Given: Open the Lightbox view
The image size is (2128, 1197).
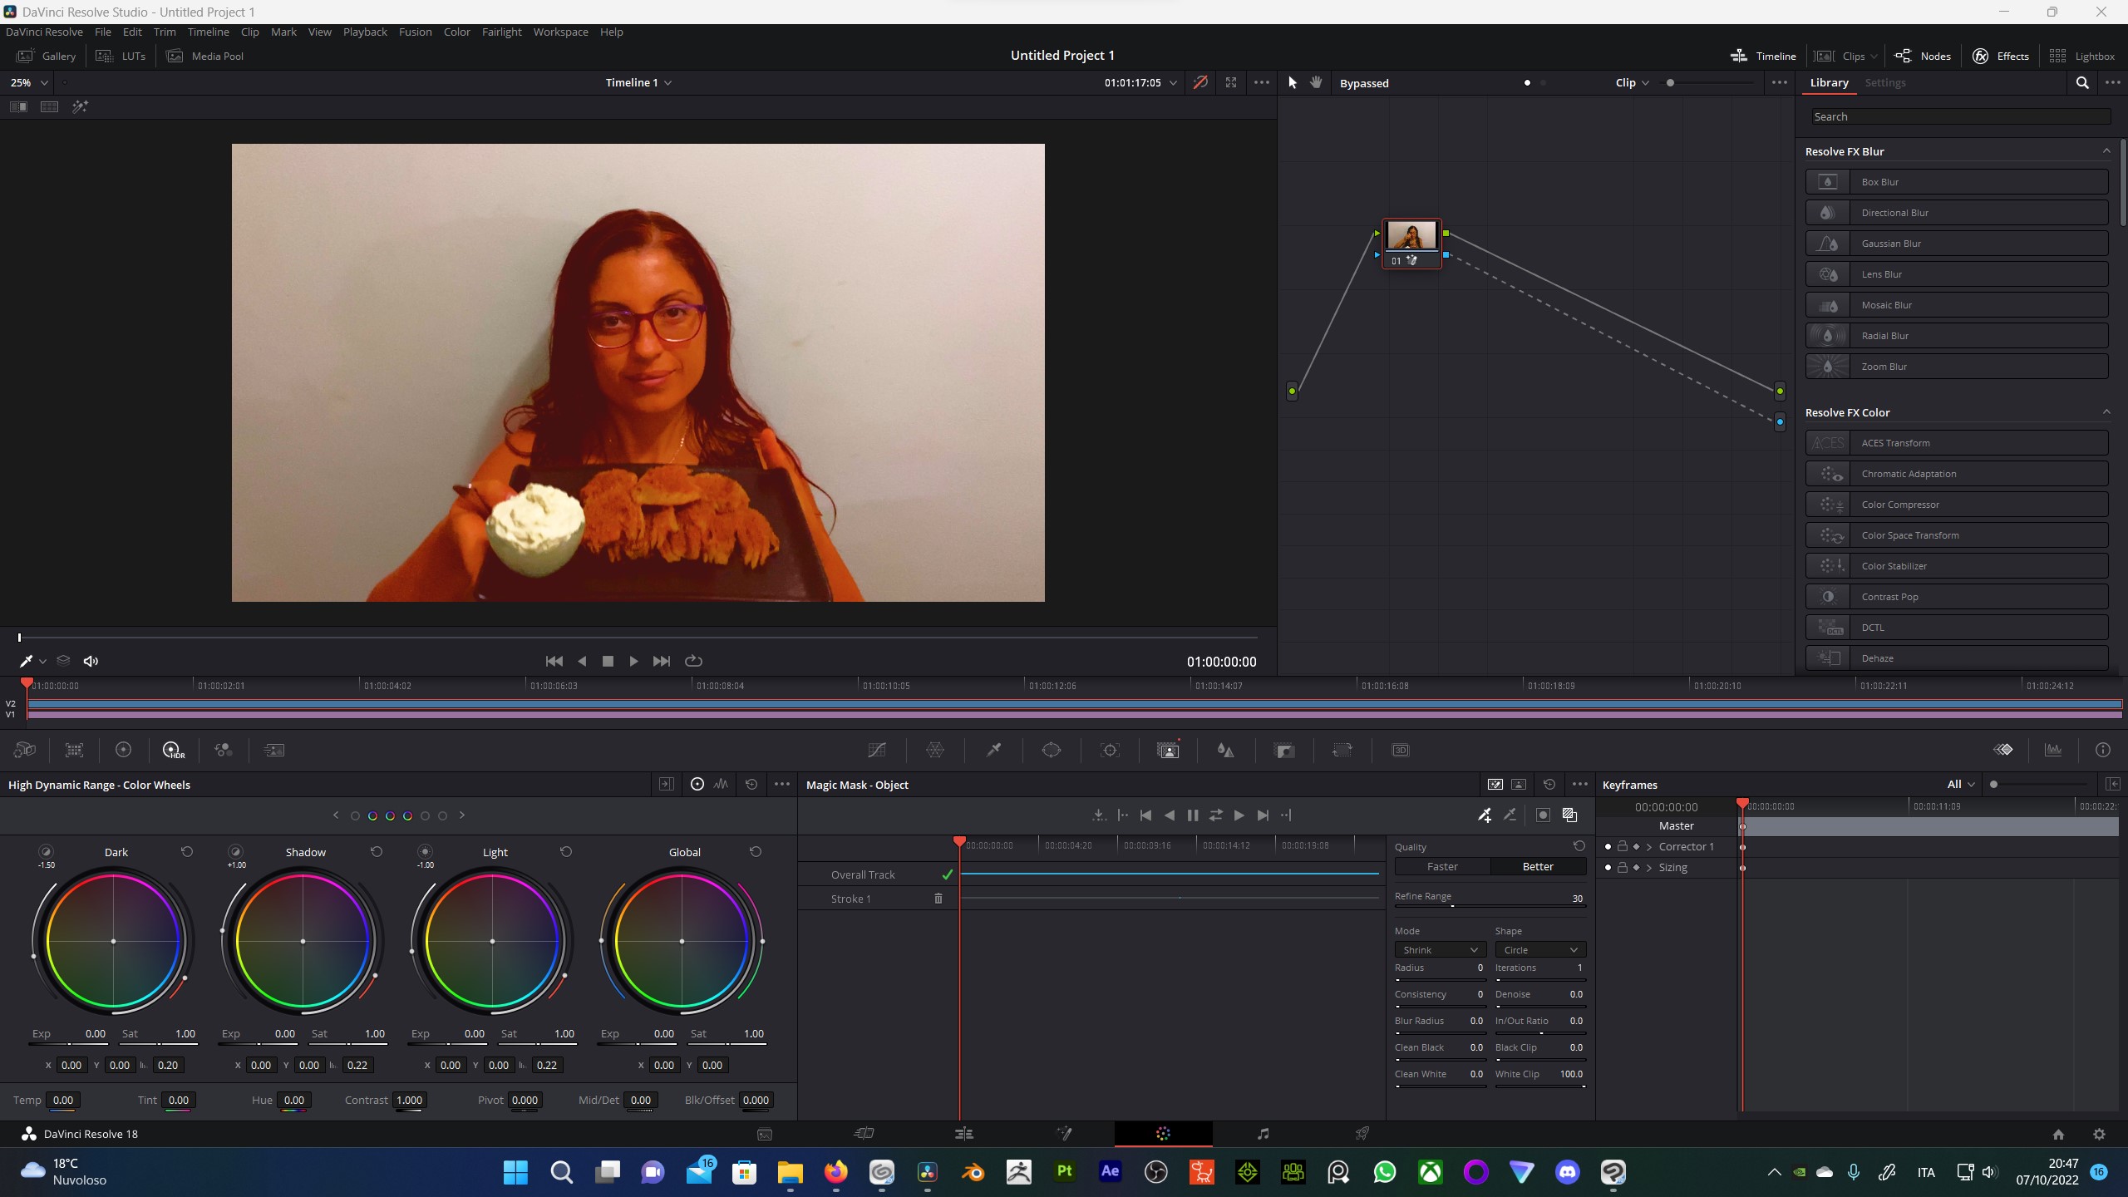Looking at the screenshot, I should click(2081, 56).
